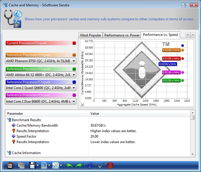
Task: Click the bar chart view icon
Action: [x=44, y=165]
